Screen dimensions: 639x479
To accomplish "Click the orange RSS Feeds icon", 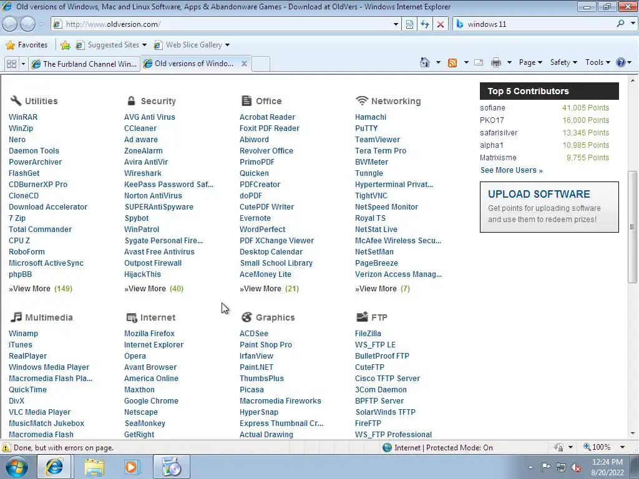I will pos(452,63).
